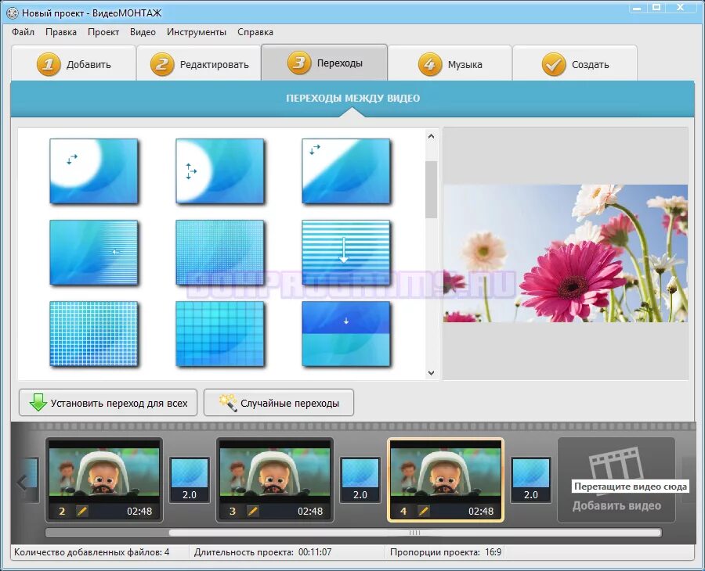Image resolution: width=705 pixels, height=571 pixels.
Task: Select highlighted clip 4 in timeline
Action: click(446, 479)
